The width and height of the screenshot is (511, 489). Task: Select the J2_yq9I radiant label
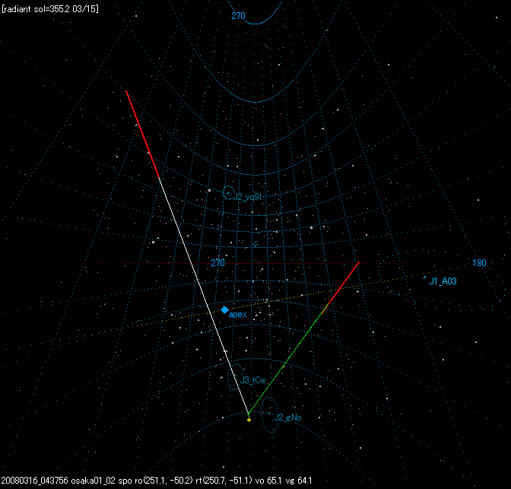coord(247,196)
